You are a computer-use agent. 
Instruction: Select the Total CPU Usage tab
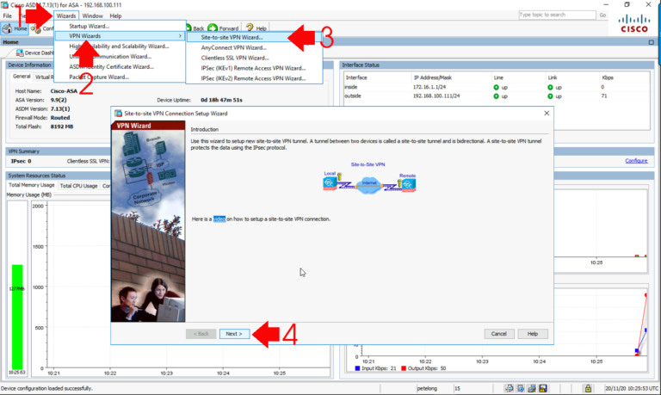pos(78,186)
